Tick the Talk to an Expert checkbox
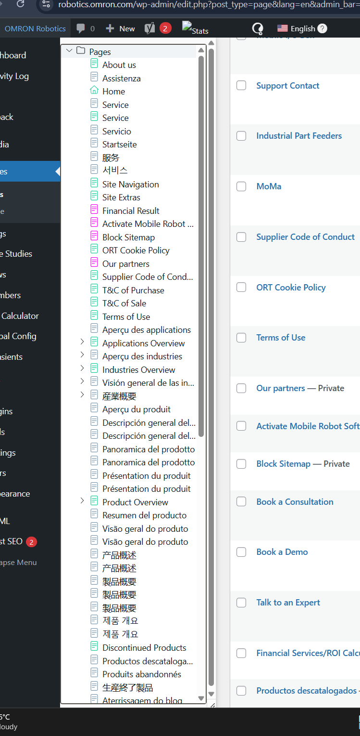The height and width of the screenshot is (736, 360). (241, 603)
